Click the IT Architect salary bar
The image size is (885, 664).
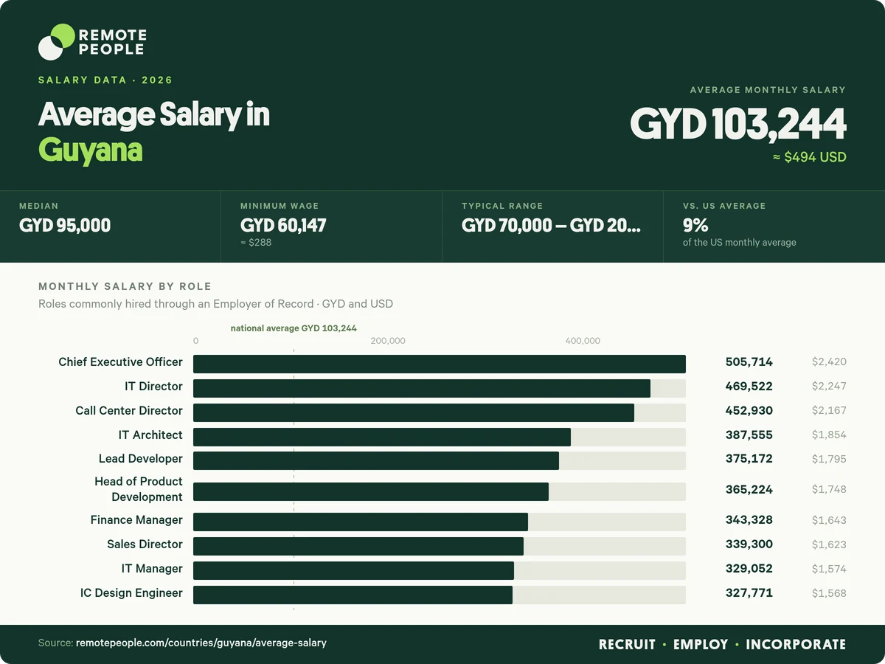coord(382,437)
